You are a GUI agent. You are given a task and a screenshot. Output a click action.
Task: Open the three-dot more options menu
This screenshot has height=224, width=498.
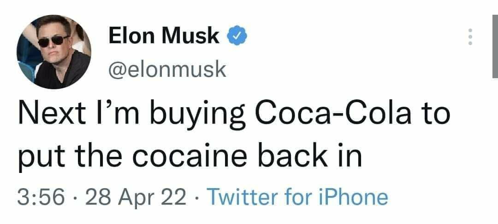pyautogui.click(x=470, y=36)
